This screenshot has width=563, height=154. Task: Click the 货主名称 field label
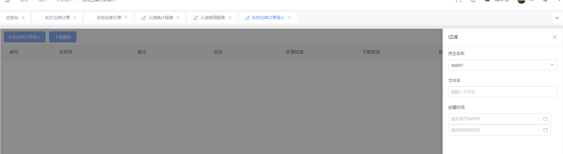point(456,54)
